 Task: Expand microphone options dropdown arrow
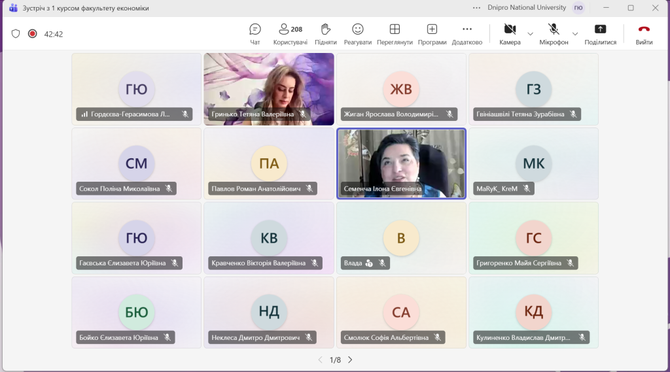point(575,34)
